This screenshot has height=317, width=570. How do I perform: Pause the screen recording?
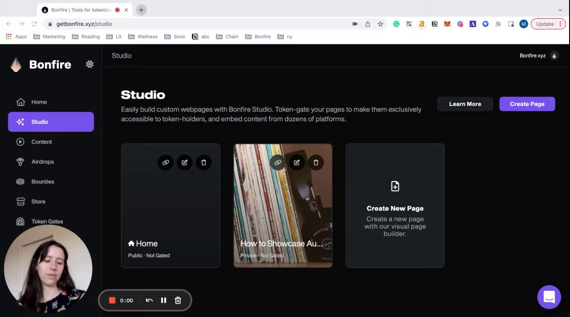coord(163,301)
